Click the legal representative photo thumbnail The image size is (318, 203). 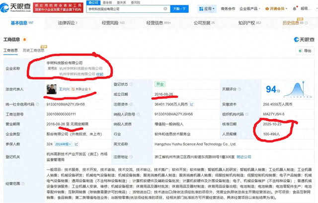tap(52, 89)
